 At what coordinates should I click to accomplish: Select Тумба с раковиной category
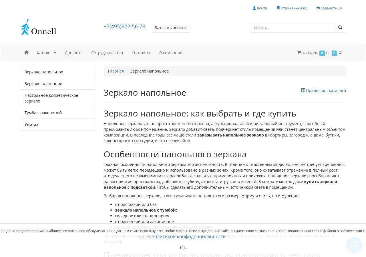57,113
